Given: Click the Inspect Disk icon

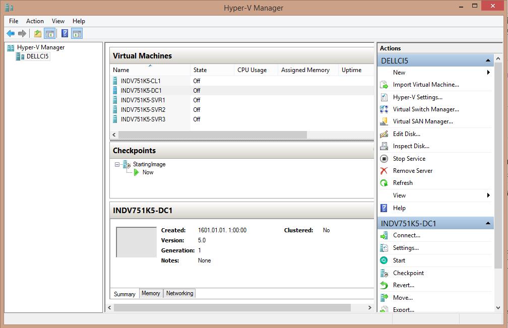Looking at the screenshot, I should [384, 146].
